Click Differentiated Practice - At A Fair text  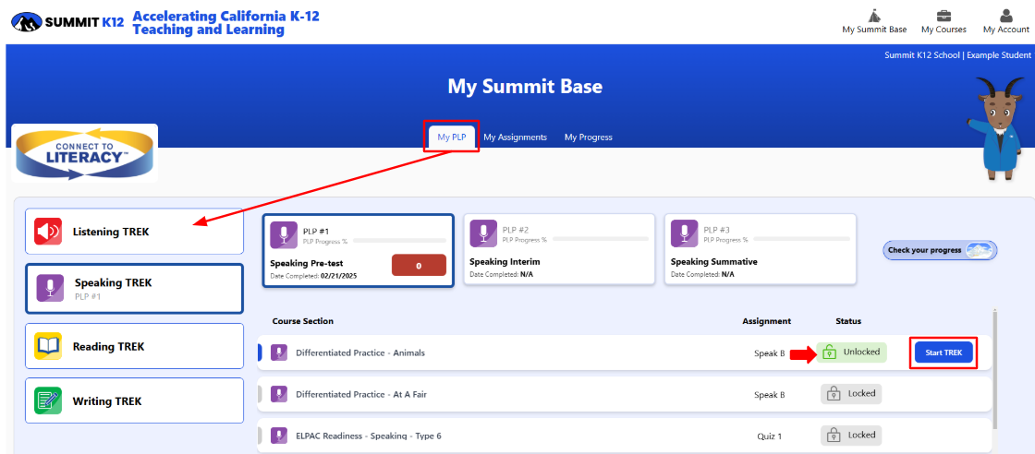359,394
